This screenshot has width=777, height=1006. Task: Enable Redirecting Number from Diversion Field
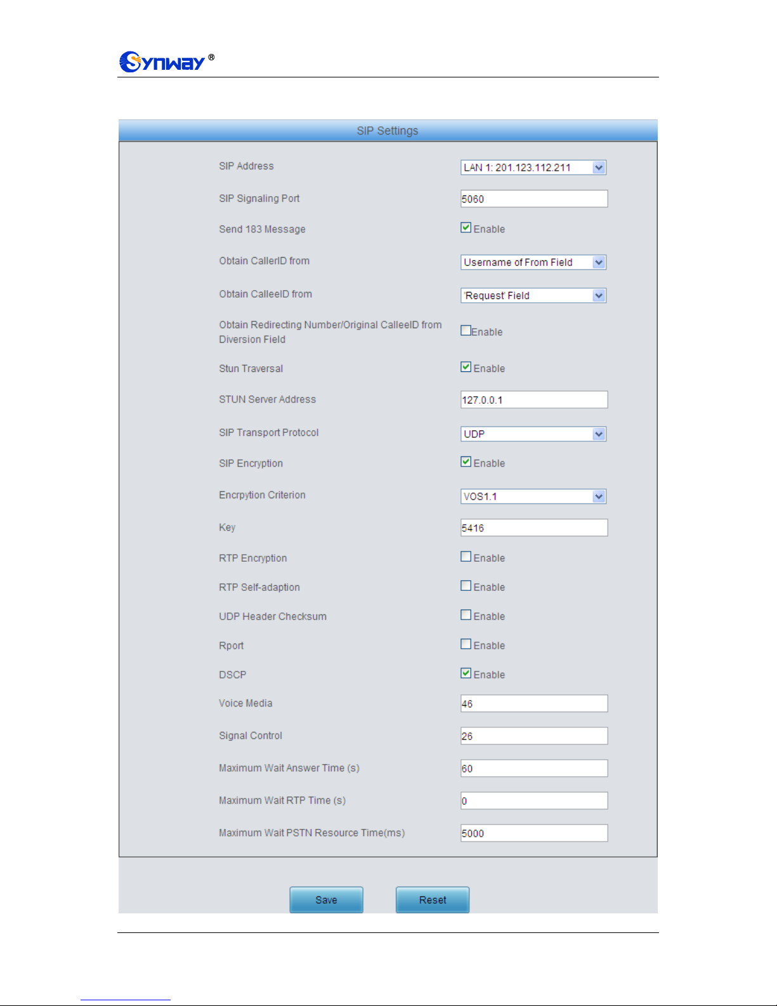466,331
